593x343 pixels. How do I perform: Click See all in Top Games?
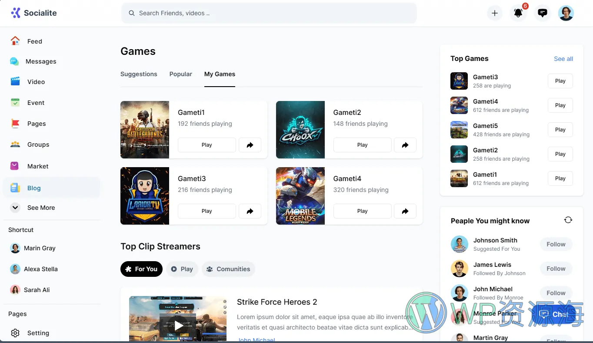pos(563,59)
